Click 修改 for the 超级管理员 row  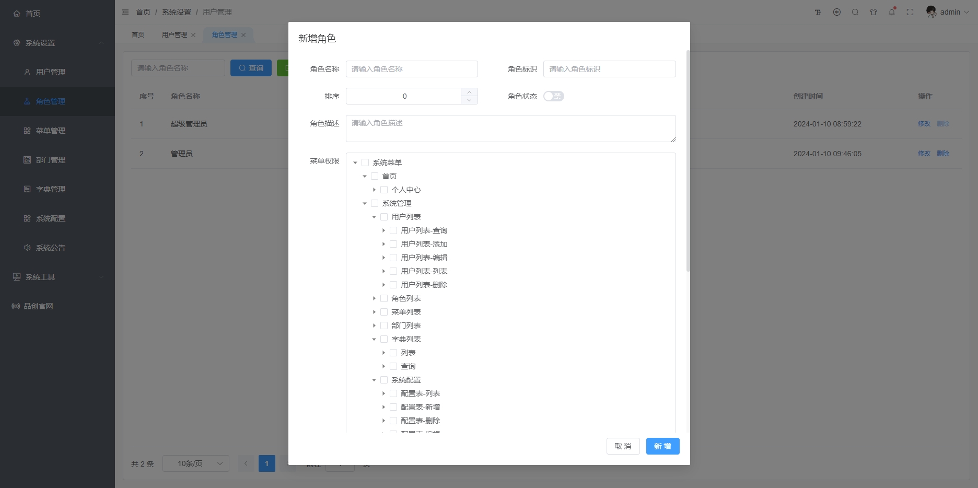pos(924,124)
